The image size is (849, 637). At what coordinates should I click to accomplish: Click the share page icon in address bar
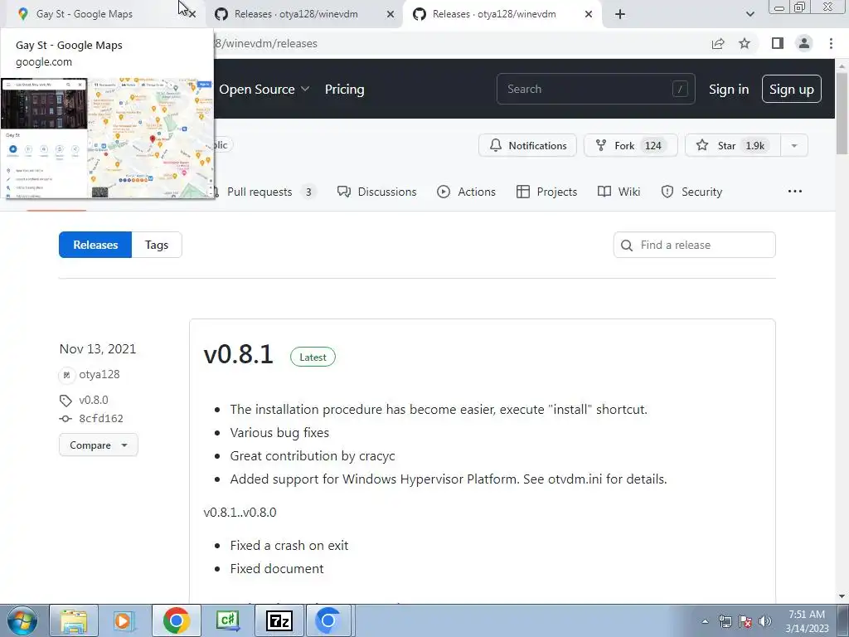pos(718,43)
